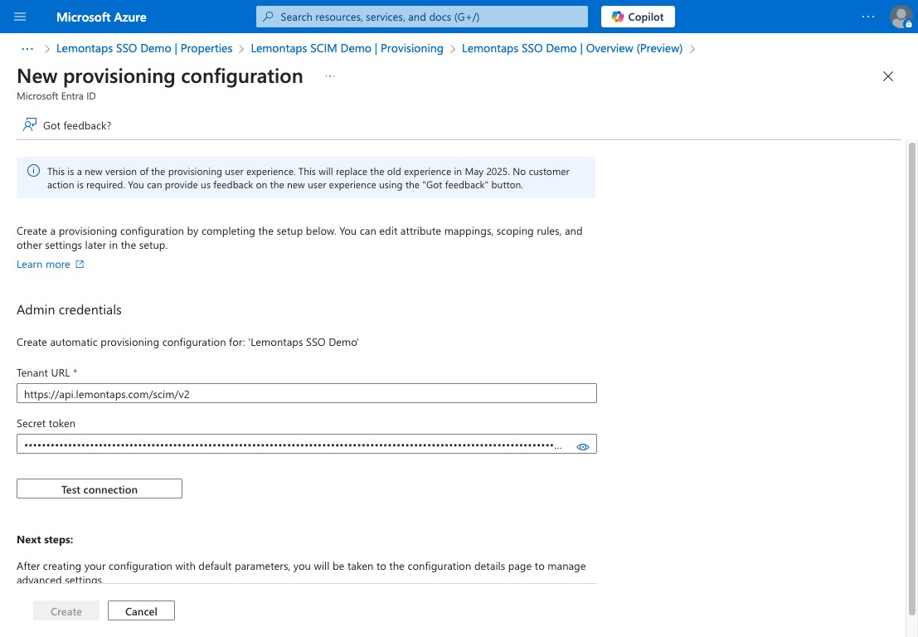Go to Lemontaps SSO Demo | Overview (Preview) breadcrumb
Image resolution: width=918 pixels, height=637 pixels.
point(572,49)
